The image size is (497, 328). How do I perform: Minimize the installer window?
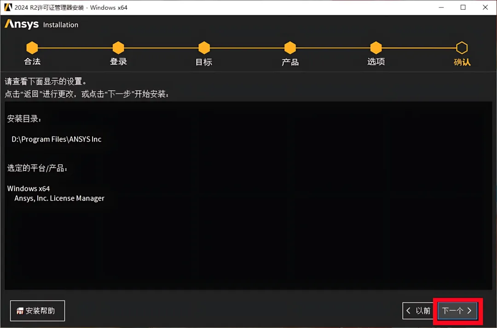pos(441,7)
